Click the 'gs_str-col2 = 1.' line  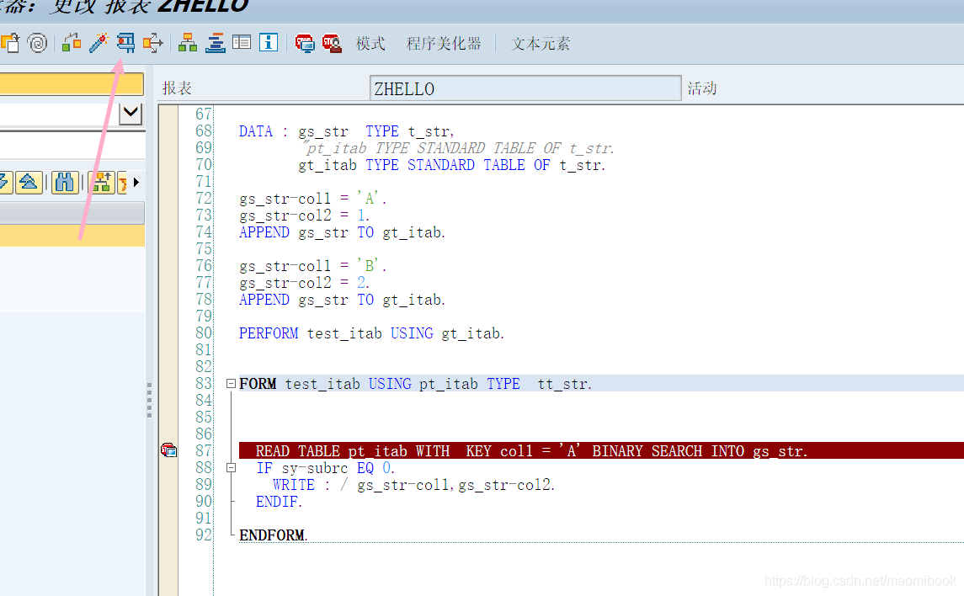tap(304, 216)
